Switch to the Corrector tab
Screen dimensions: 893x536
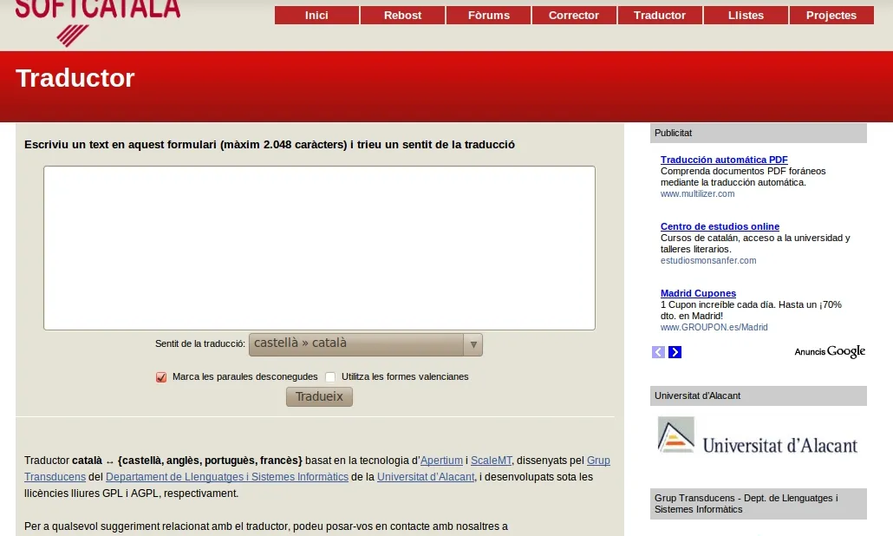click(x=574, y=15)
